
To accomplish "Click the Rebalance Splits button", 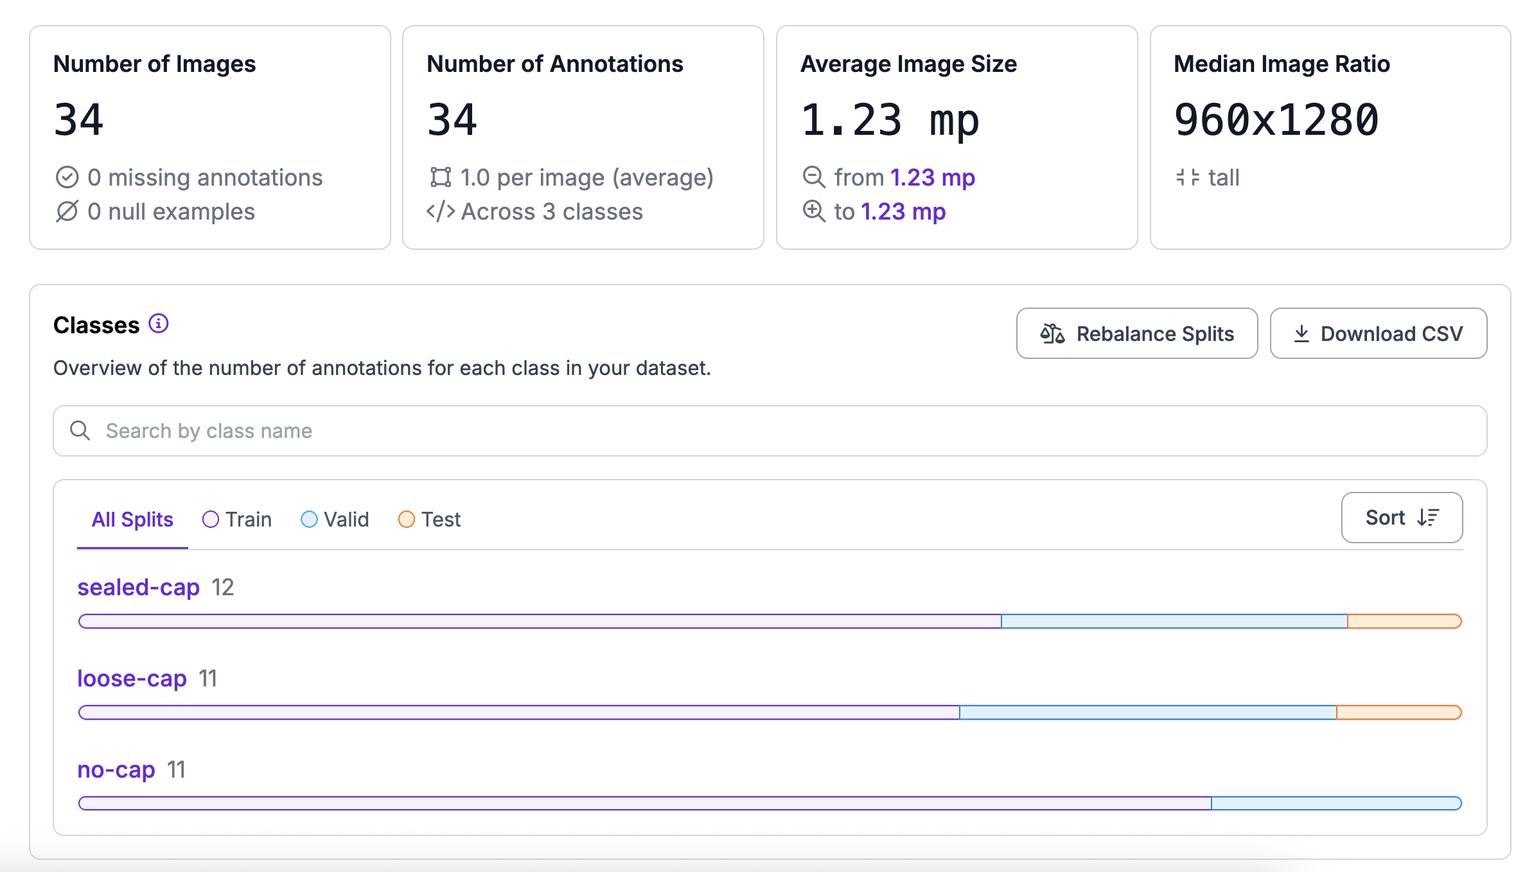I will pyautogui.click(x=1136, y=334).
